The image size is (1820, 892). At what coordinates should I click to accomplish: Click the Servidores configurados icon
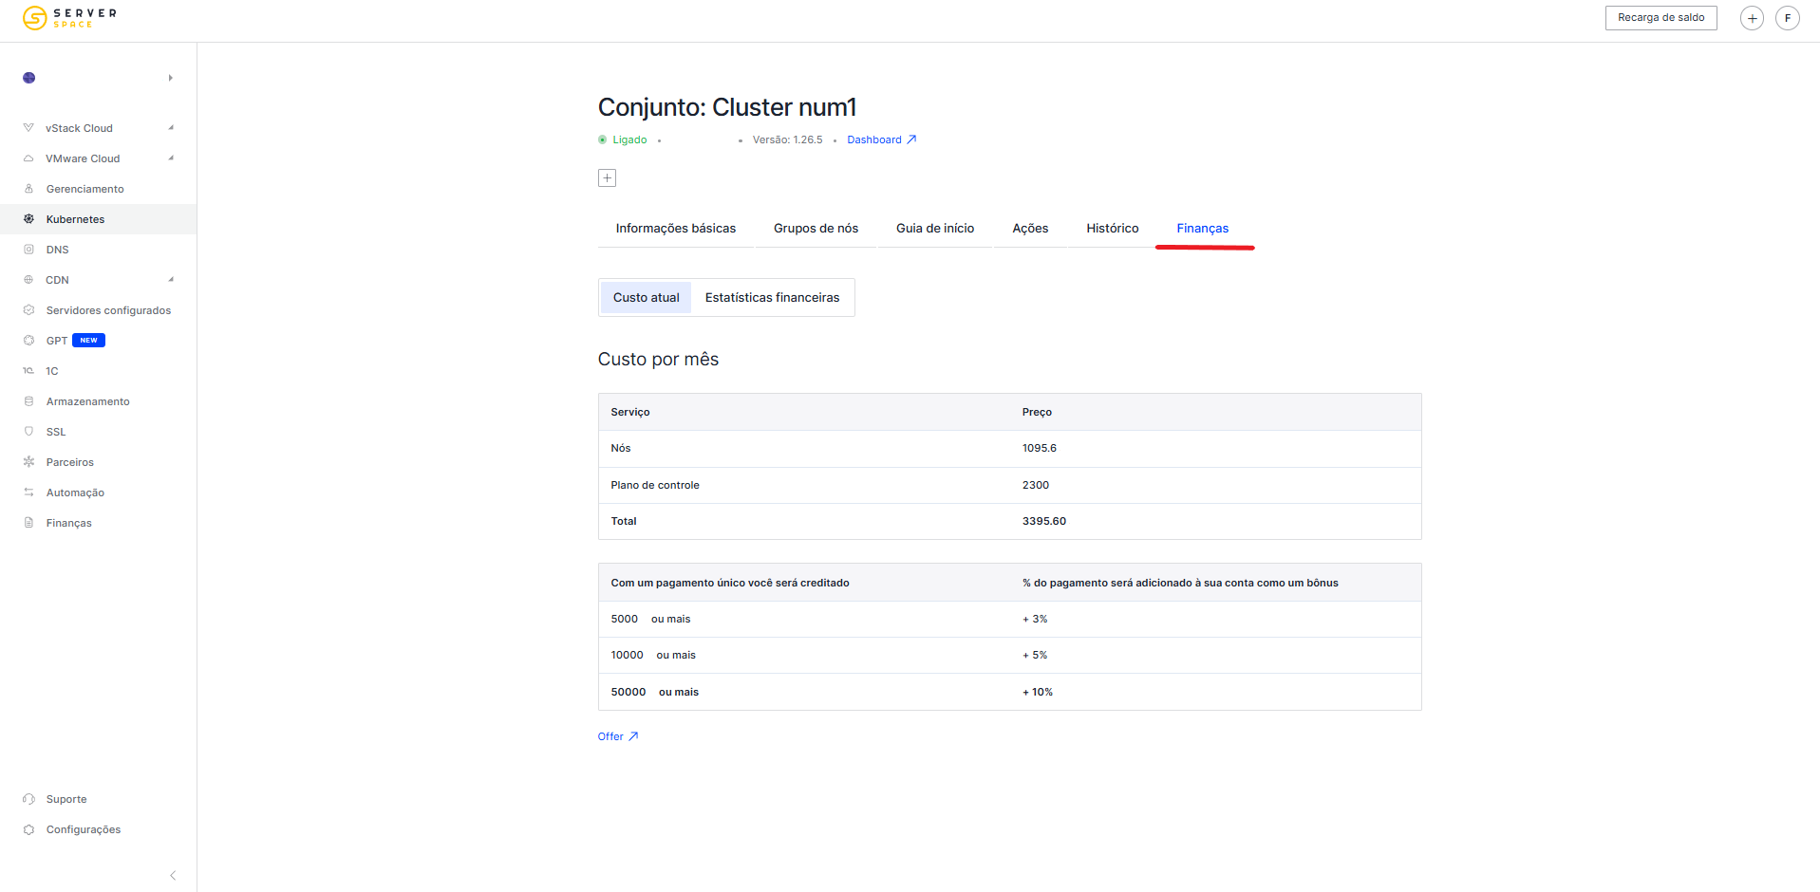tap(28, 310)
